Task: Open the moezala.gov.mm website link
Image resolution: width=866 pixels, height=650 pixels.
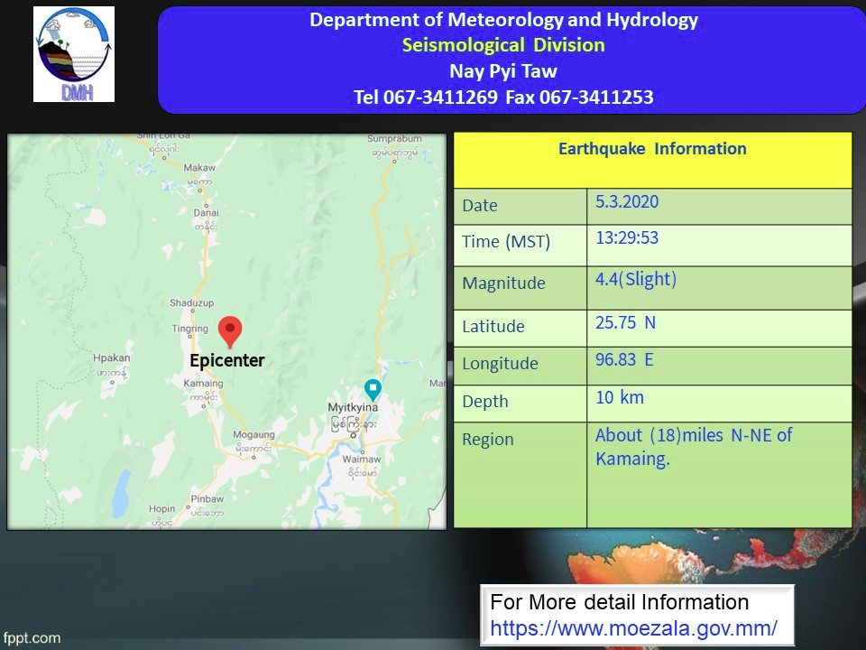Action: [633, 627]
